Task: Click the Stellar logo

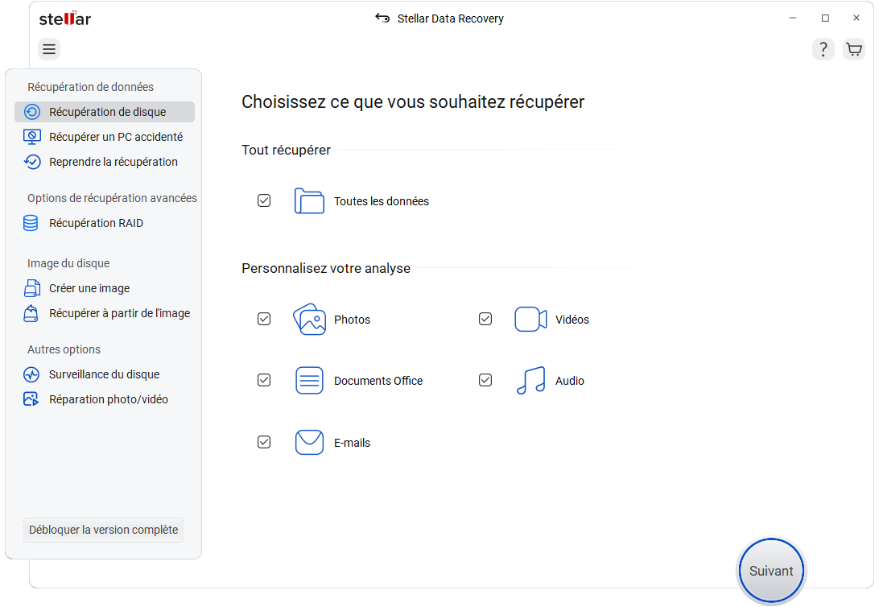Action: (x=65, y=19)
